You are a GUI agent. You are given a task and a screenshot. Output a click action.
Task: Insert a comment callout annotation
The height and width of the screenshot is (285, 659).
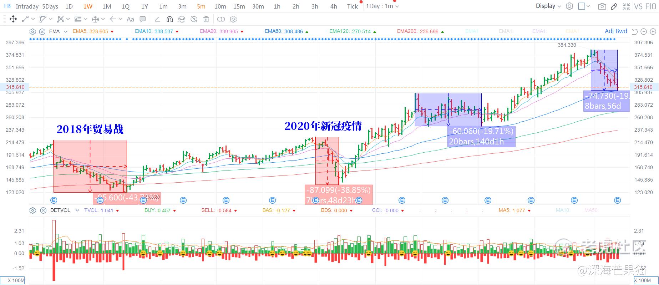(x=142, y=19)
